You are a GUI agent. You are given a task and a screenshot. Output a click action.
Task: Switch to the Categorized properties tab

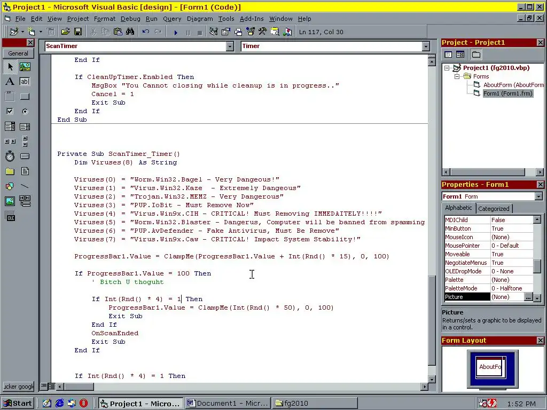[494, 209]
